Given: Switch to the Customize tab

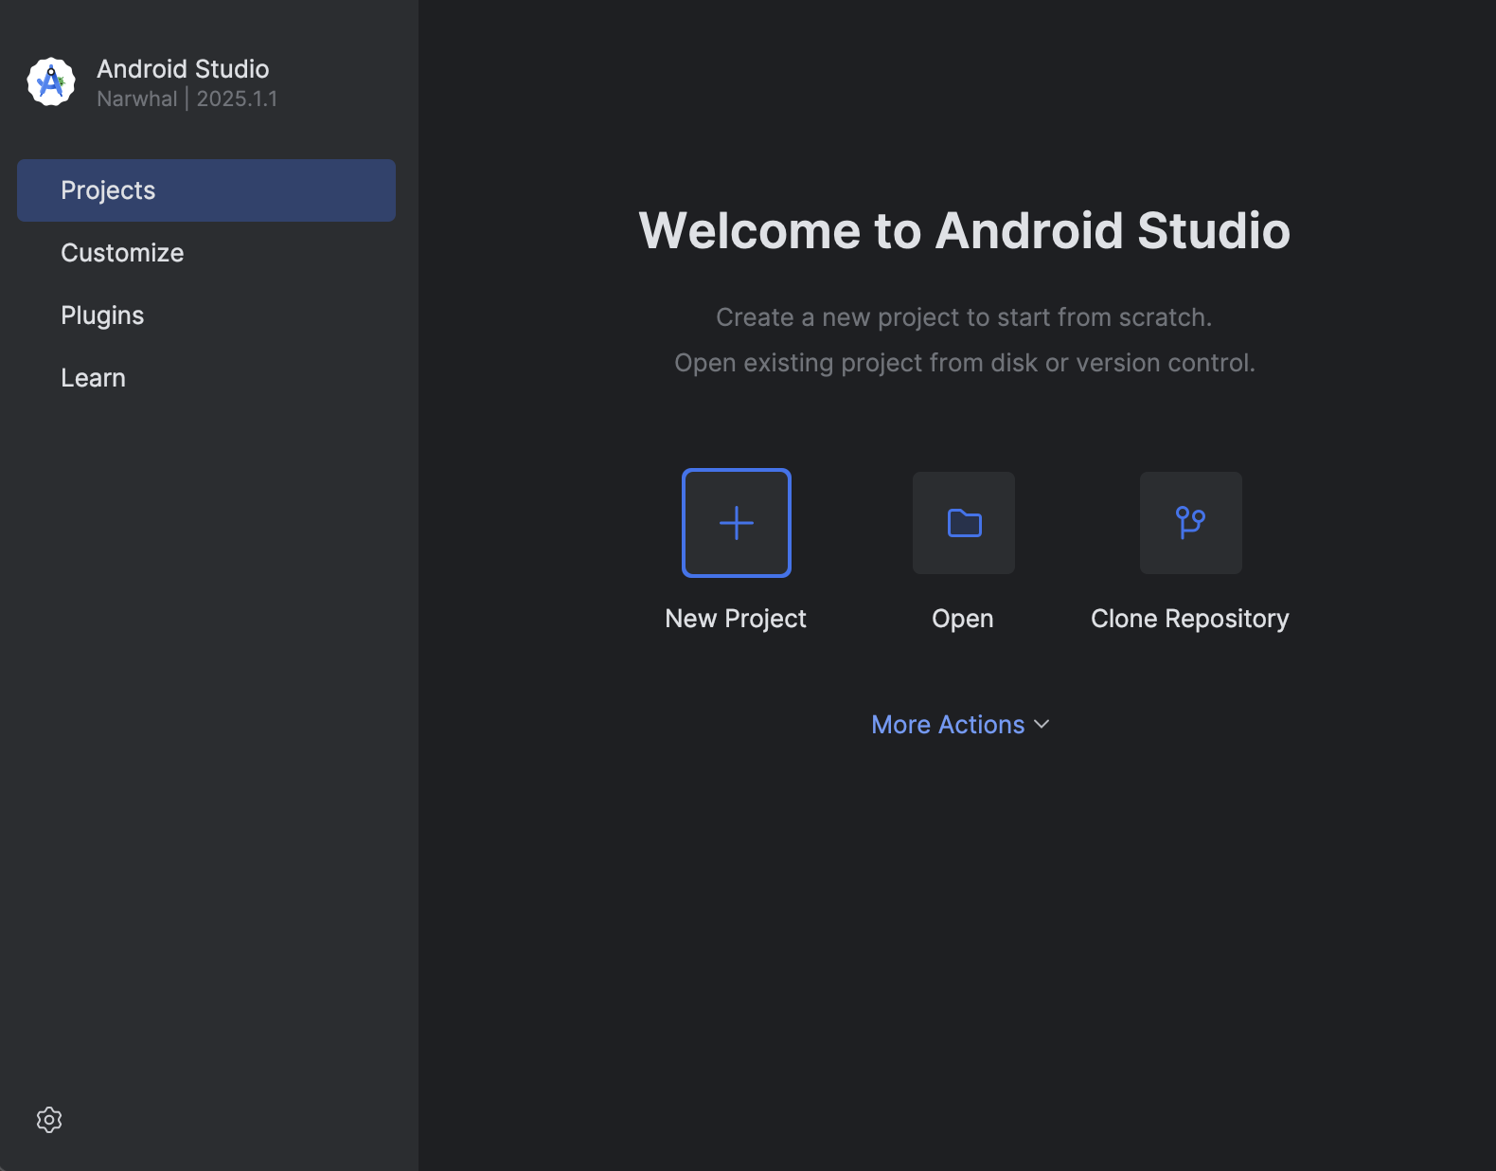Looking at the screenshot, I should coord(206,253).
